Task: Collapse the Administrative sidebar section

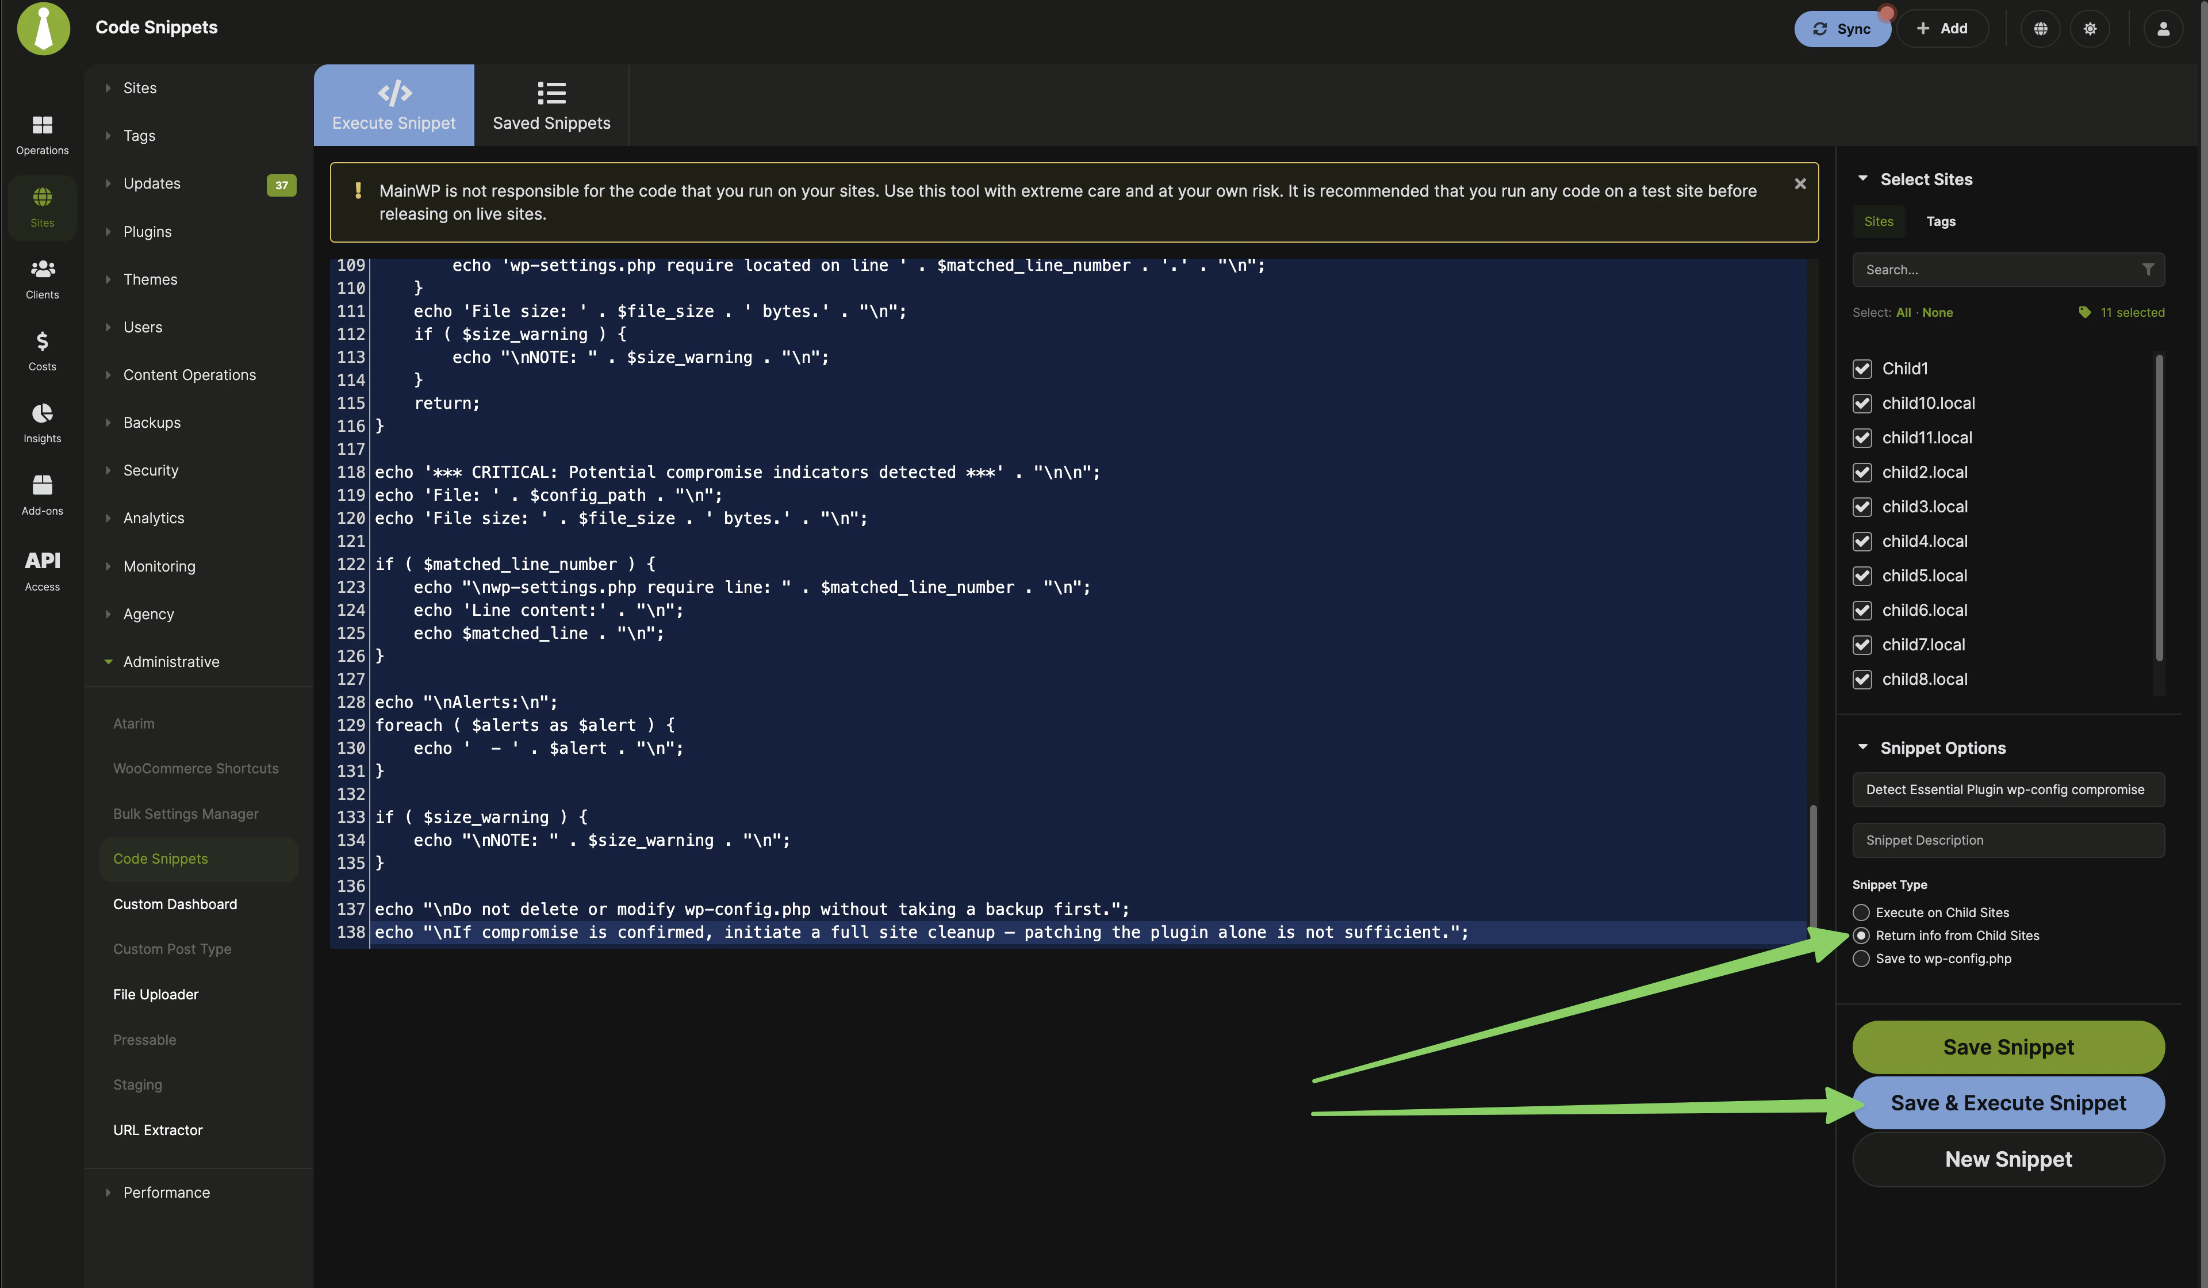Action: coord(109,661)
